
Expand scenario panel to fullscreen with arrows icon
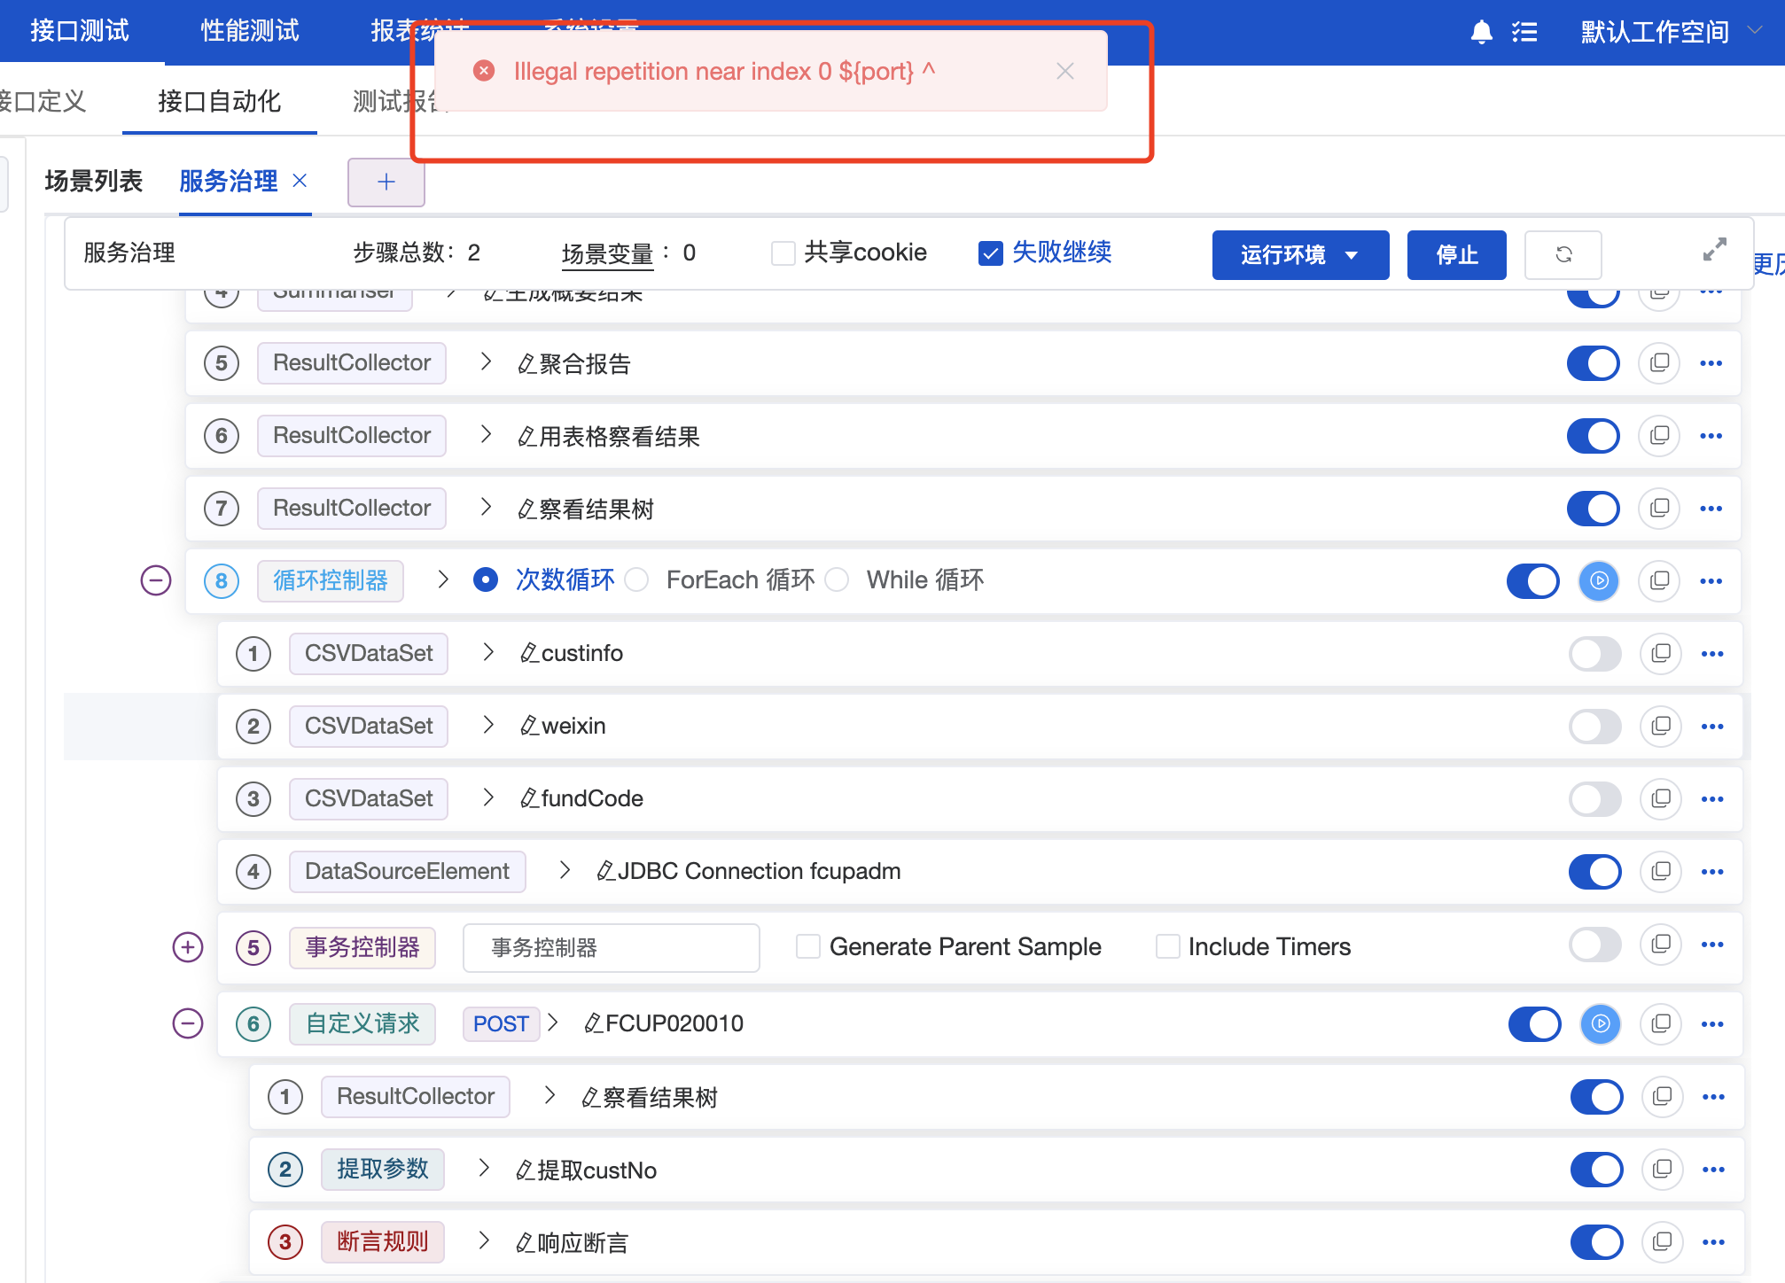[1716, 249]
